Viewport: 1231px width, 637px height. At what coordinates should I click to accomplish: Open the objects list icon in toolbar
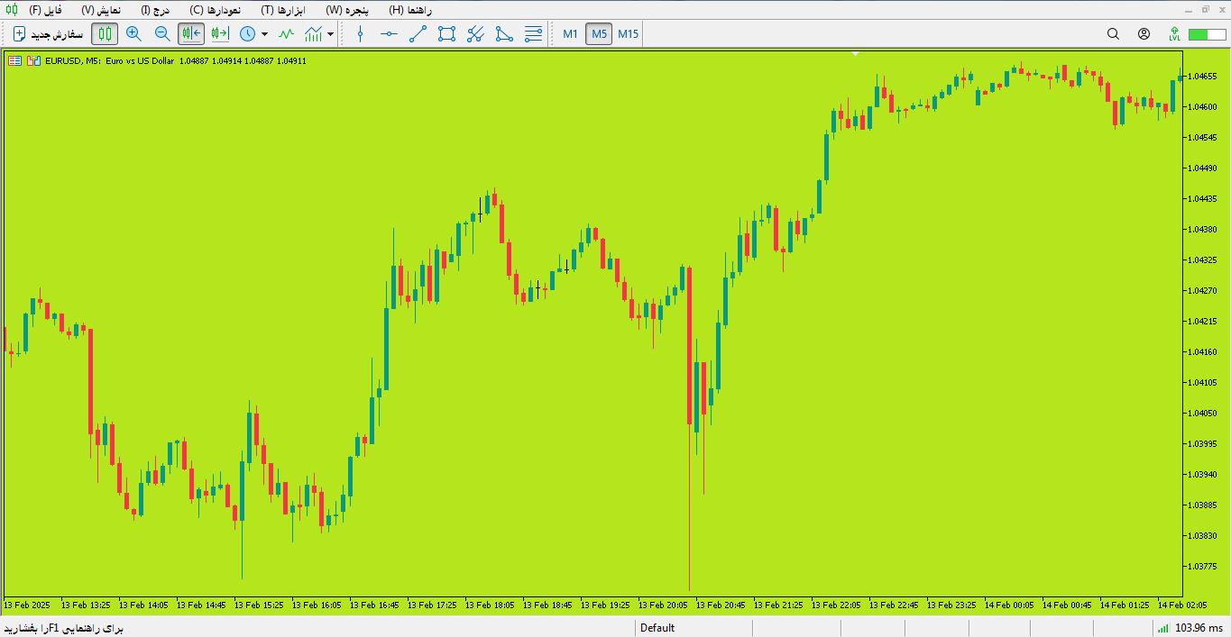point(533,34)
